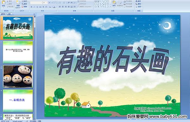Toggle Bold formatting
190x122 pixels.
32,7
